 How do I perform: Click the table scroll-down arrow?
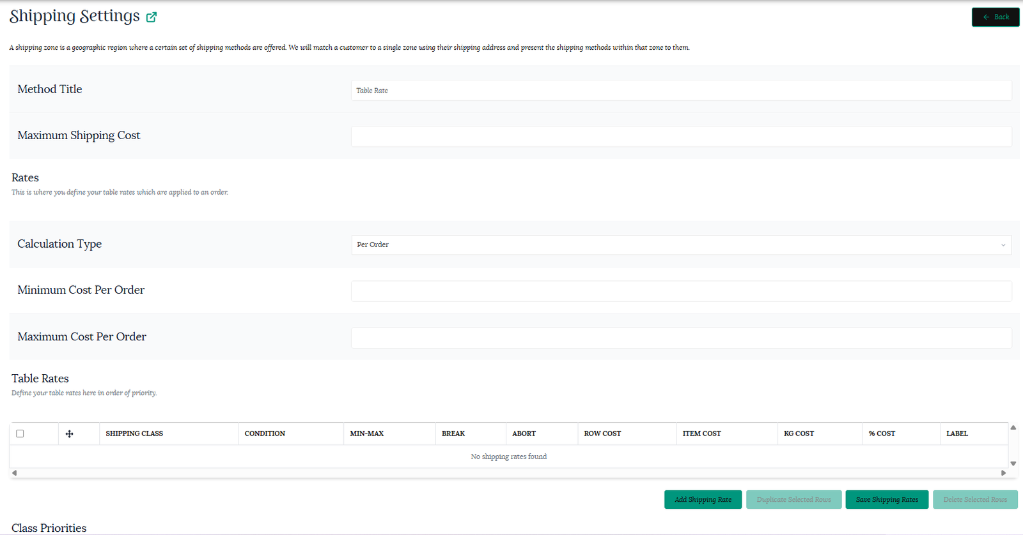1013,463
